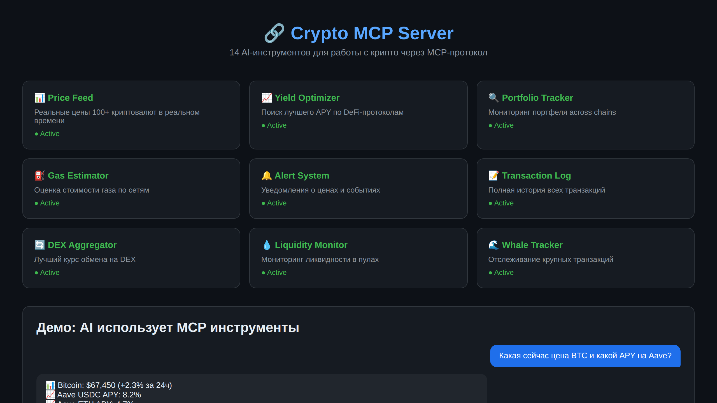The width and height of the screenshot is (717, 403).
Task: Click the chain link icon beside the title
Action: [x=274, y=33]
